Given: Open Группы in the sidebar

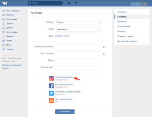Looking at the screenshot, I should [10, 28].
